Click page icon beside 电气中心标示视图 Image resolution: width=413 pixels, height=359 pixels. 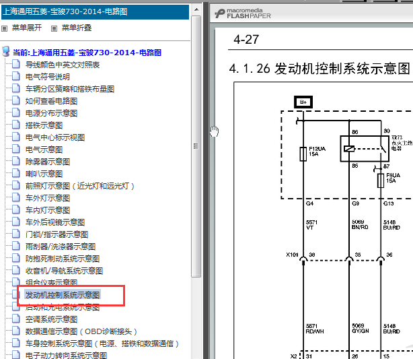coord(15,137)
